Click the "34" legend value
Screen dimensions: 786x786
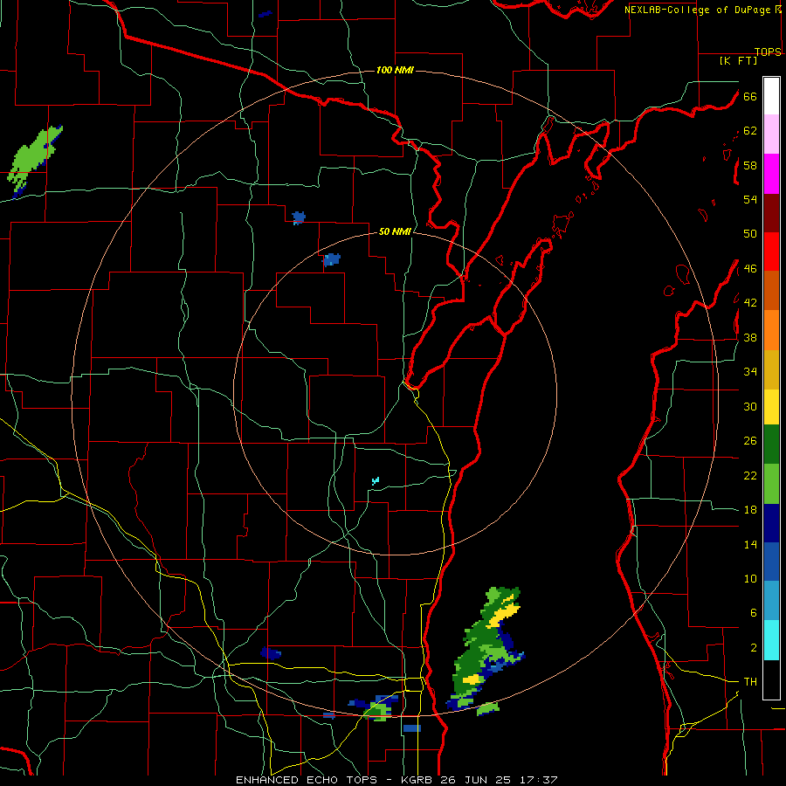(x=750, y=372)
